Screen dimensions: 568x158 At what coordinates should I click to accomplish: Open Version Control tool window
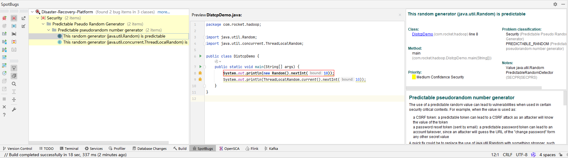[18, 149]
